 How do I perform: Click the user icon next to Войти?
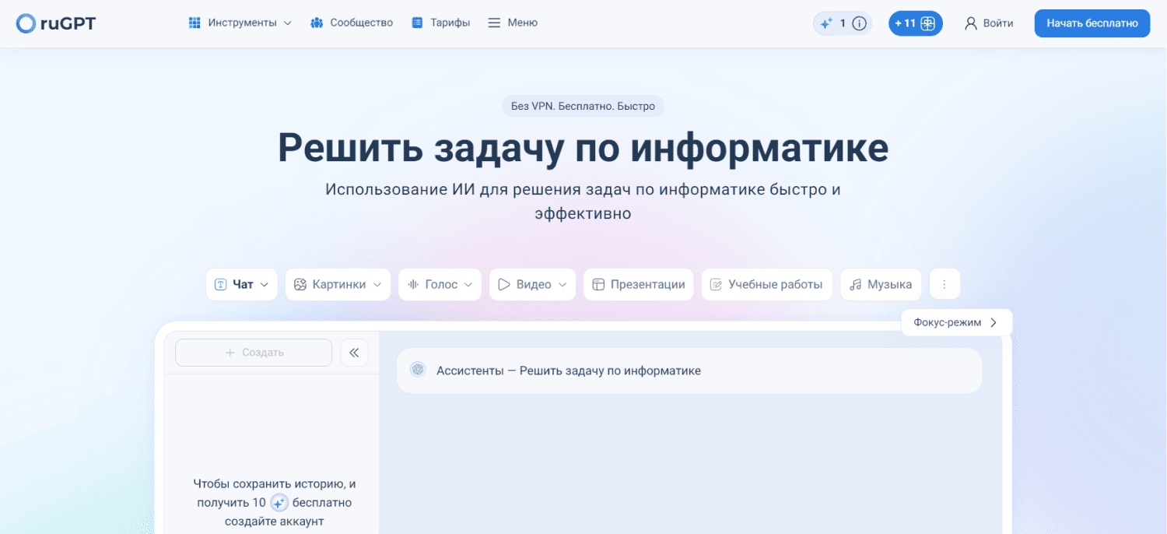point(970,23)
